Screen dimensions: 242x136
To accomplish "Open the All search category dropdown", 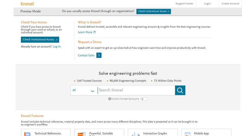I will 83,90.
